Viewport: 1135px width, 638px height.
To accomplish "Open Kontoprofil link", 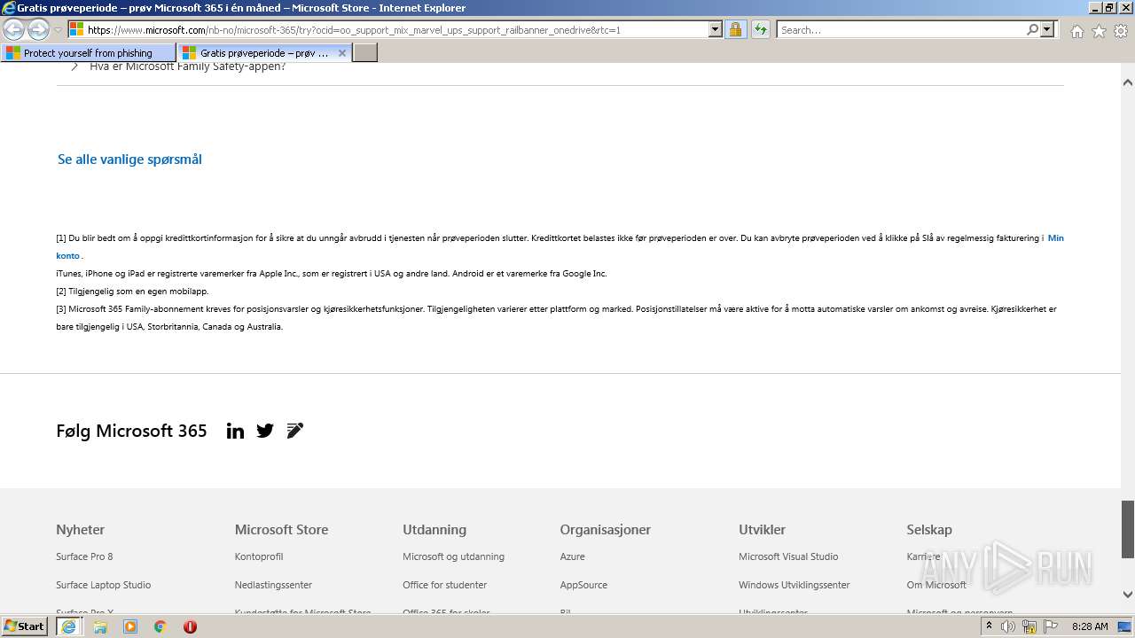I will coord(259,556).
